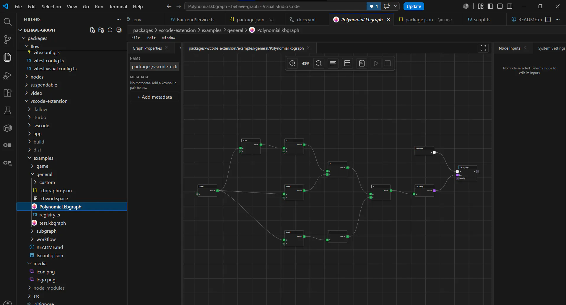Image resolution: width=566 pixels, height=305 pixels.
Task: Go back in navigation history
Action: tap(169, 6)
